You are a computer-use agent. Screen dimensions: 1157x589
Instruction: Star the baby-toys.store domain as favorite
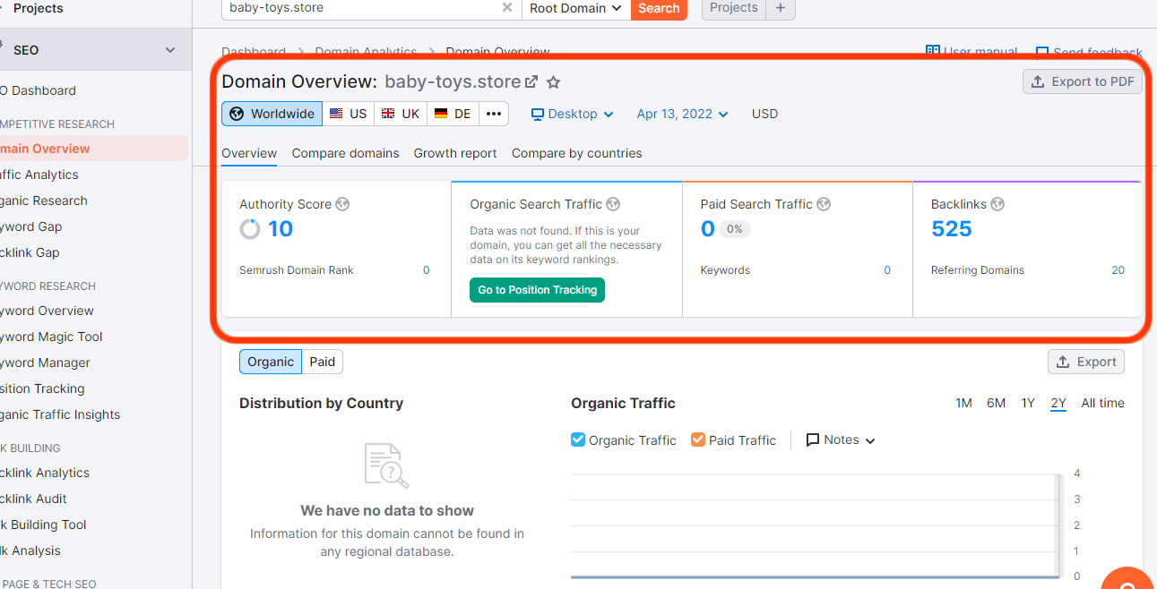click(x=554, y=82)
